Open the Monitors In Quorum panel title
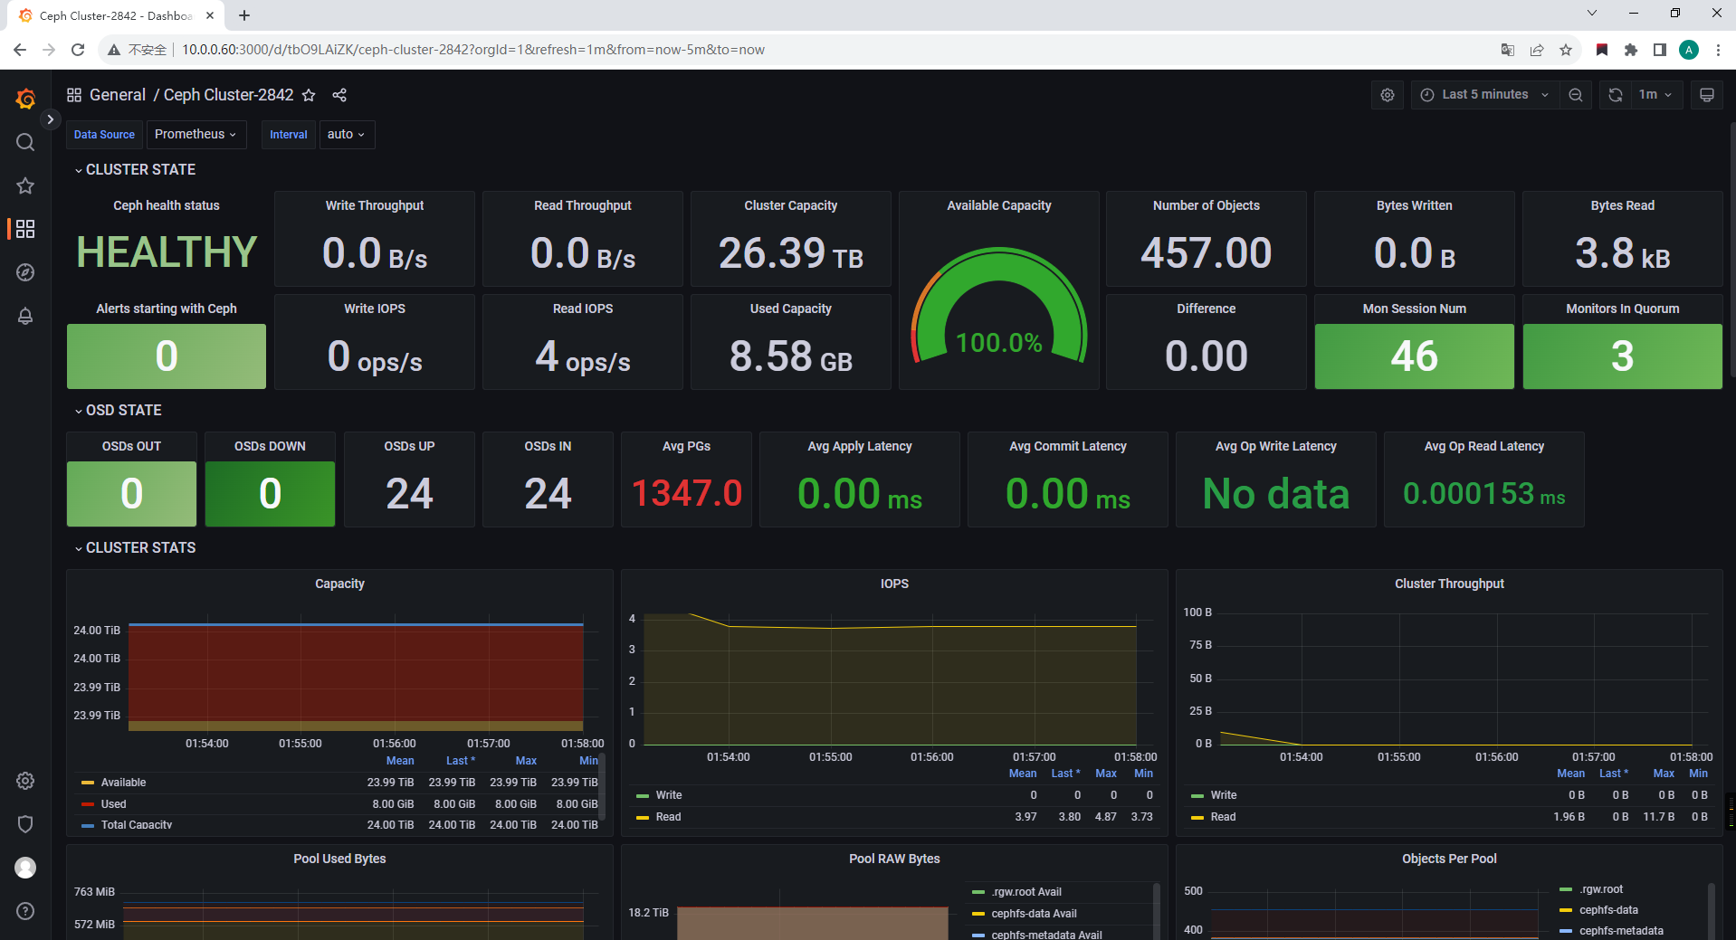The image size is (1736, 940). (x=1623, y=309)
